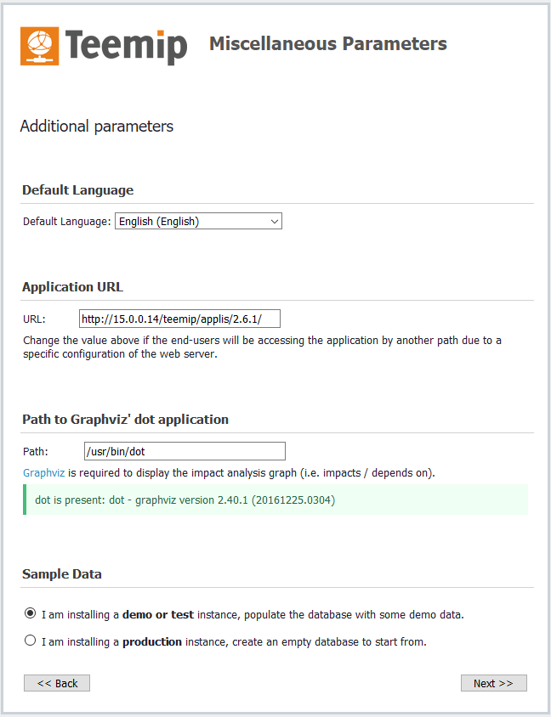Click the Application URL section heading
Viewport: 551px width, 717px height.
73,287
